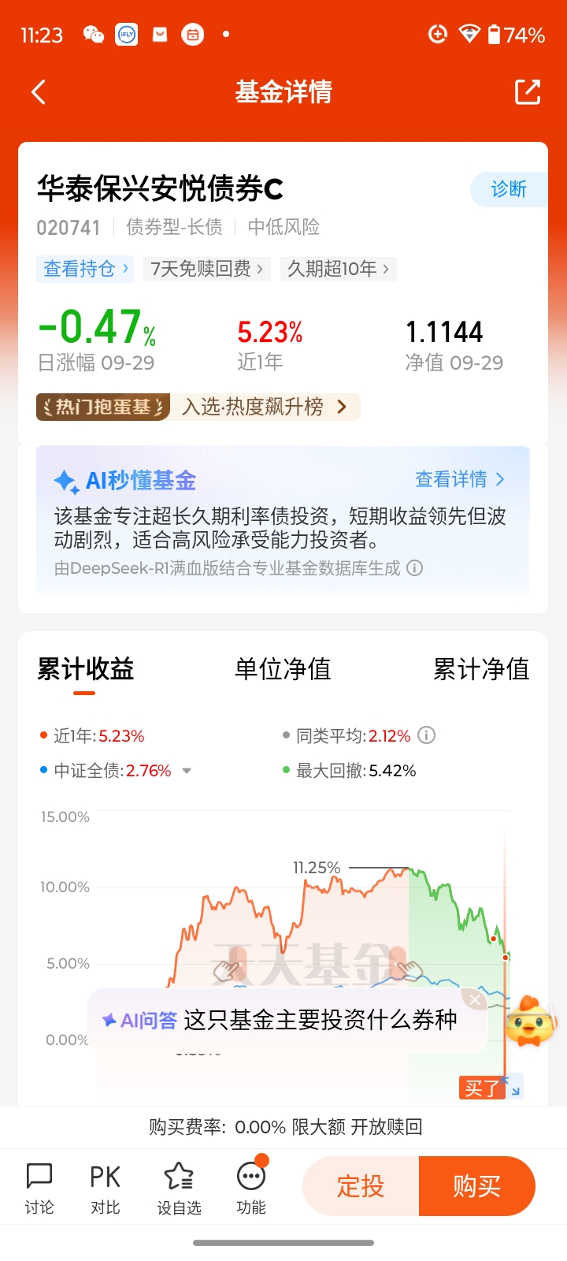This screenshot has width=567, height=1261.
Task: Close the AI问答 suggestion bubble
Action: click(x=474, y=999)
